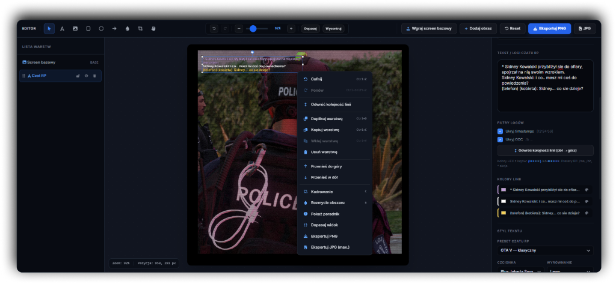Click the blue Eksportuj PNG button

point(550,29)
